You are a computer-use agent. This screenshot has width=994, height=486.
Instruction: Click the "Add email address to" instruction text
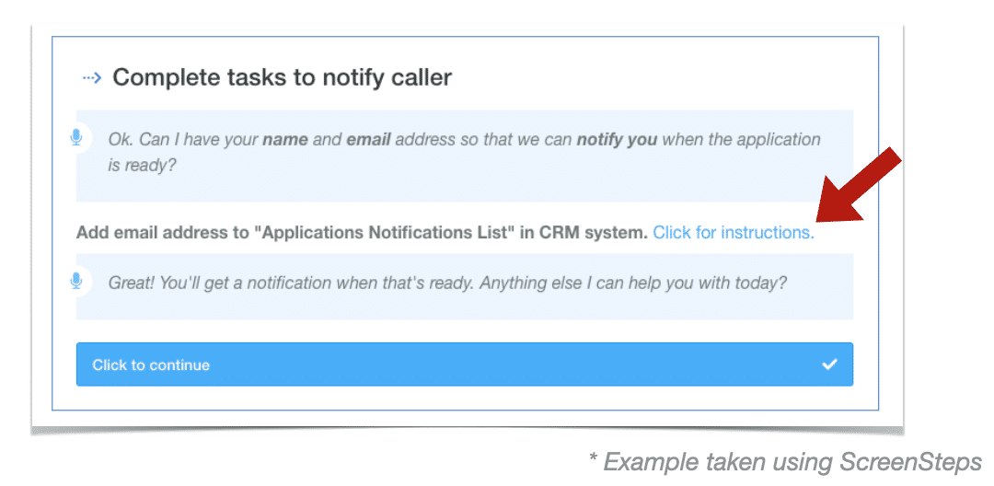pos(162,233)
